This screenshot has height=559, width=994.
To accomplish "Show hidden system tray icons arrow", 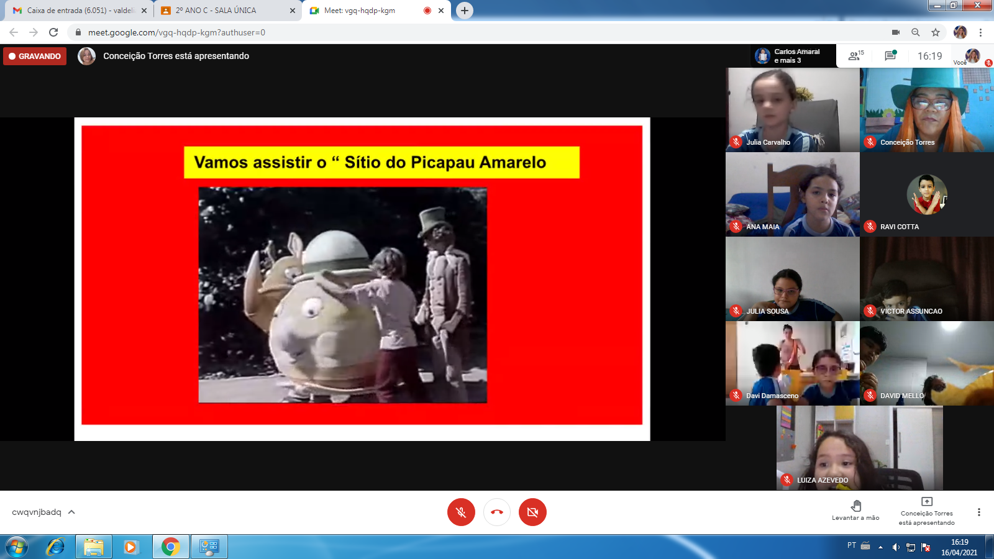I will pos(880,547).
